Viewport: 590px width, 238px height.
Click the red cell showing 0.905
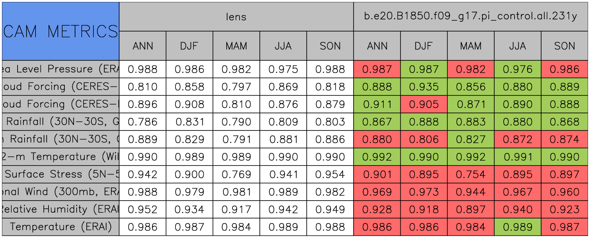click(x=424, y=104)
